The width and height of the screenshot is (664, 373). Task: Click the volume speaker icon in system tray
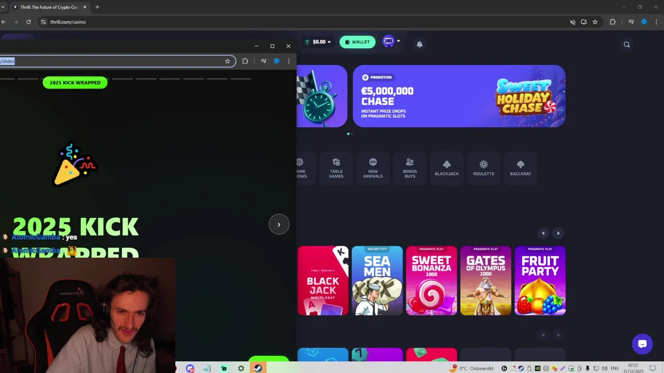(605, 368)
